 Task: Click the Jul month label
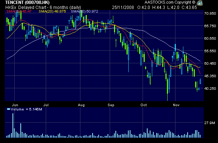coord(46,105)
